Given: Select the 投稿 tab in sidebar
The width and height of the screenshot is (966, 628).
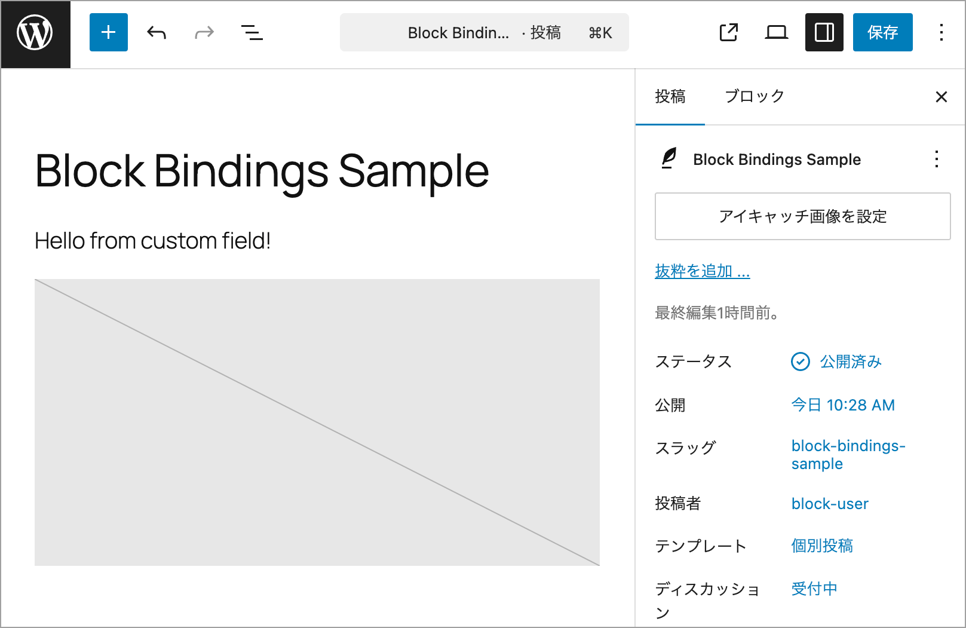Looking at the screenshot, I should tap(670, 97).
